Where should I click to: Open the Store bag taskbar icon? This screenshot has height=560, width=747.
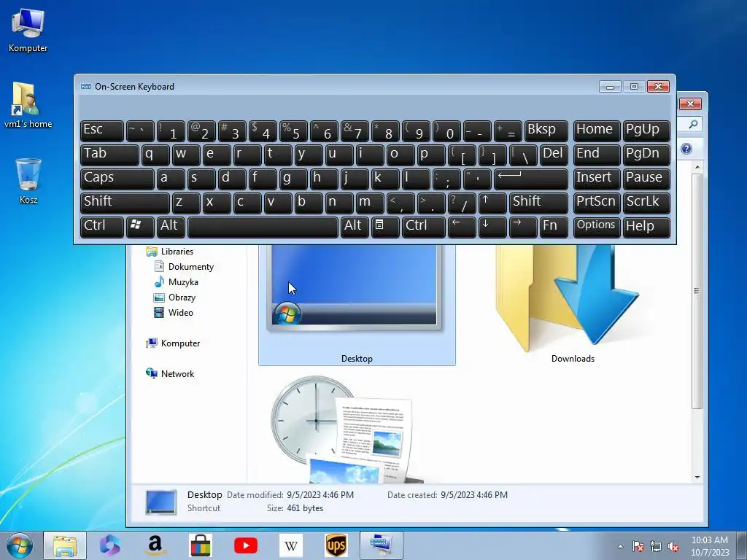pyautogui.click(x=200, y=545)
